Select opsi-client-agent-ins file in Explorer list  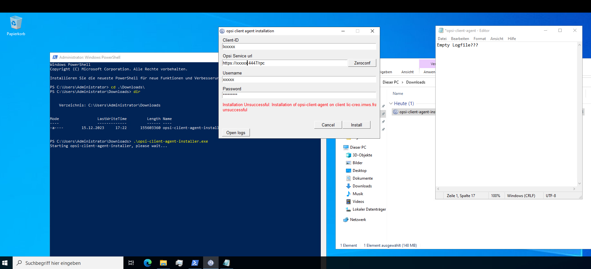[414, 112]
